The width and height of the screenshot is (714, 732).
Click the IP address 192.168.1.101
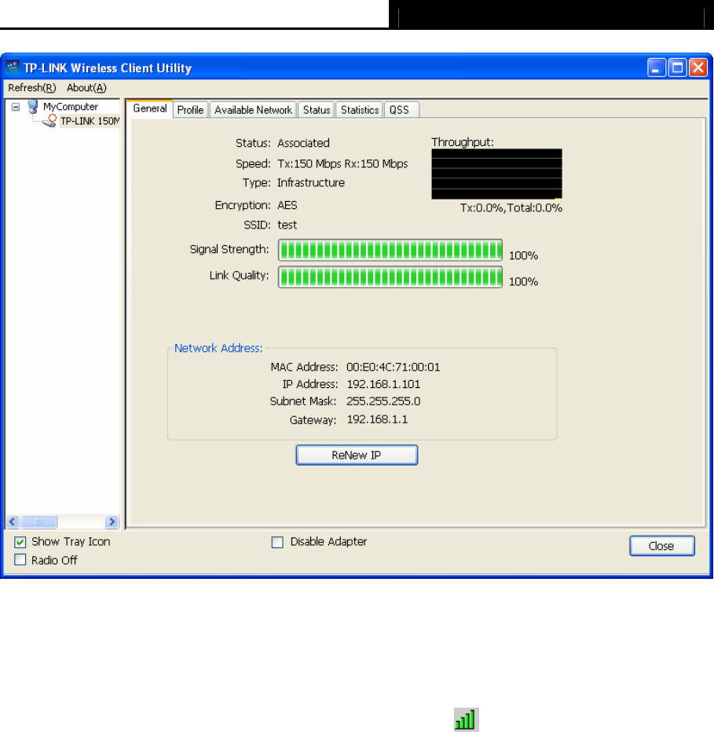point(383,384)
